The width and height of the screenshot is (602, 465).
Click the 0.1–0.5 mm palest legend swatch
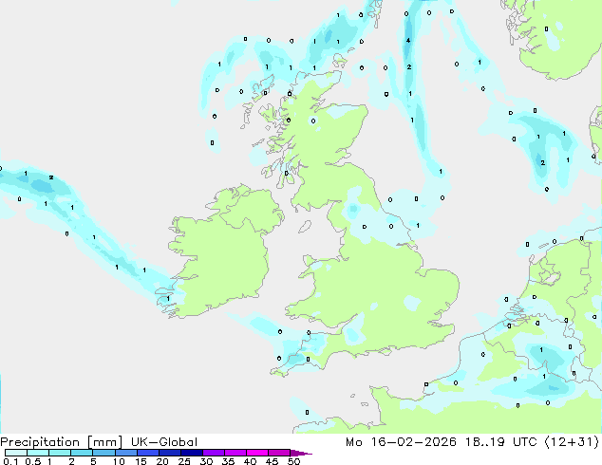pyautogui.click(x=16, y=453)
